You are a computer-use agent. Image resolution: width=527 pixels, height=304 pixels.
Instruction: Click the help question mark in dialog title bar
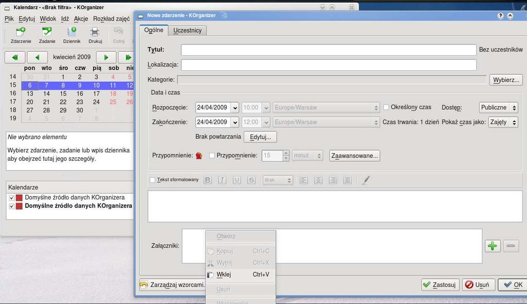500,15
